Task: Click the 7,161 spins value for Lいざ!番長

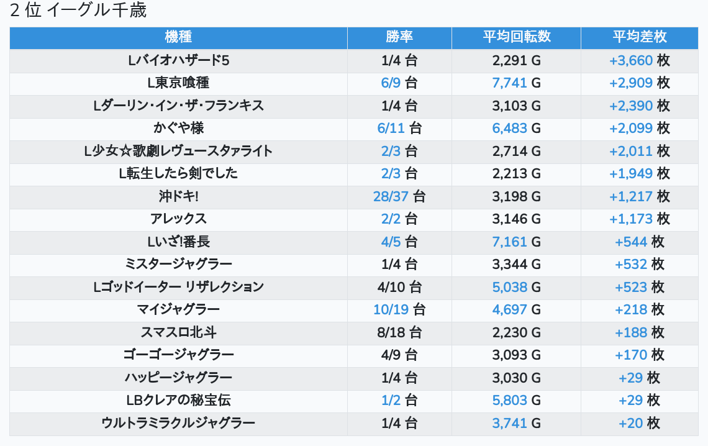Action: (x=509, y=242)
